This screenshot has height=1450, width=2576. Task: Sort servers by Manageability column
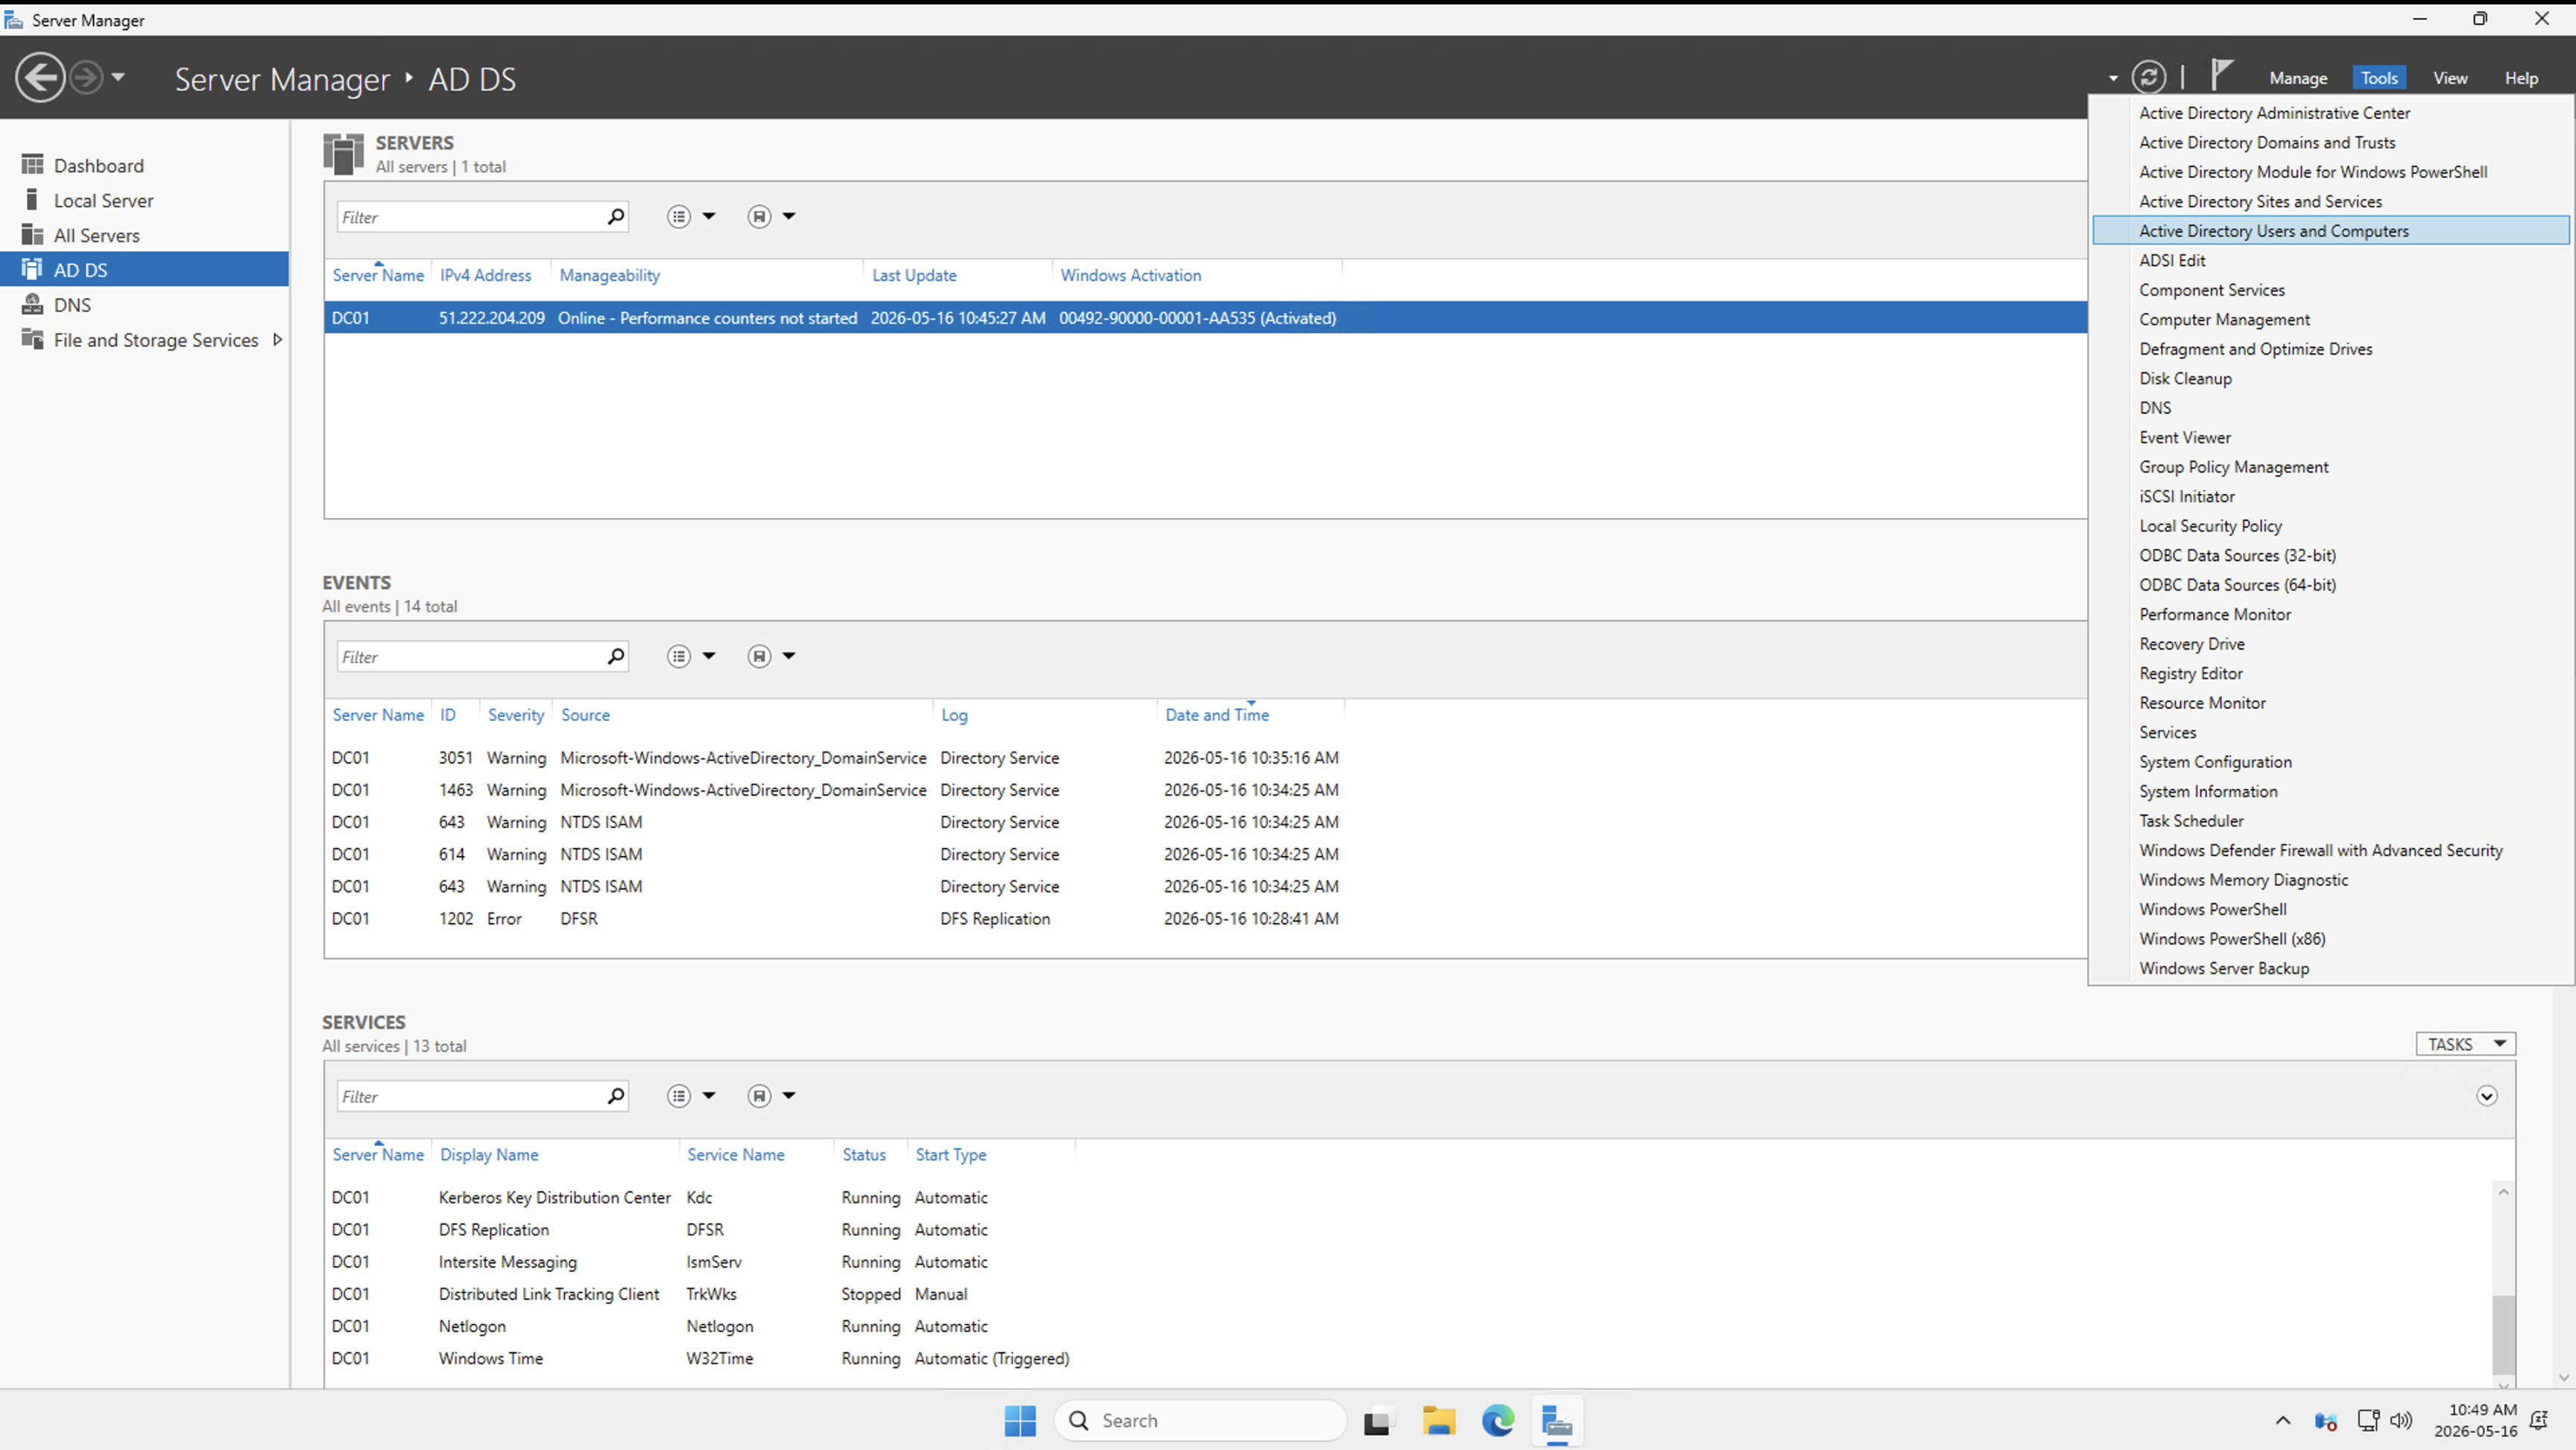pos(610,275)
